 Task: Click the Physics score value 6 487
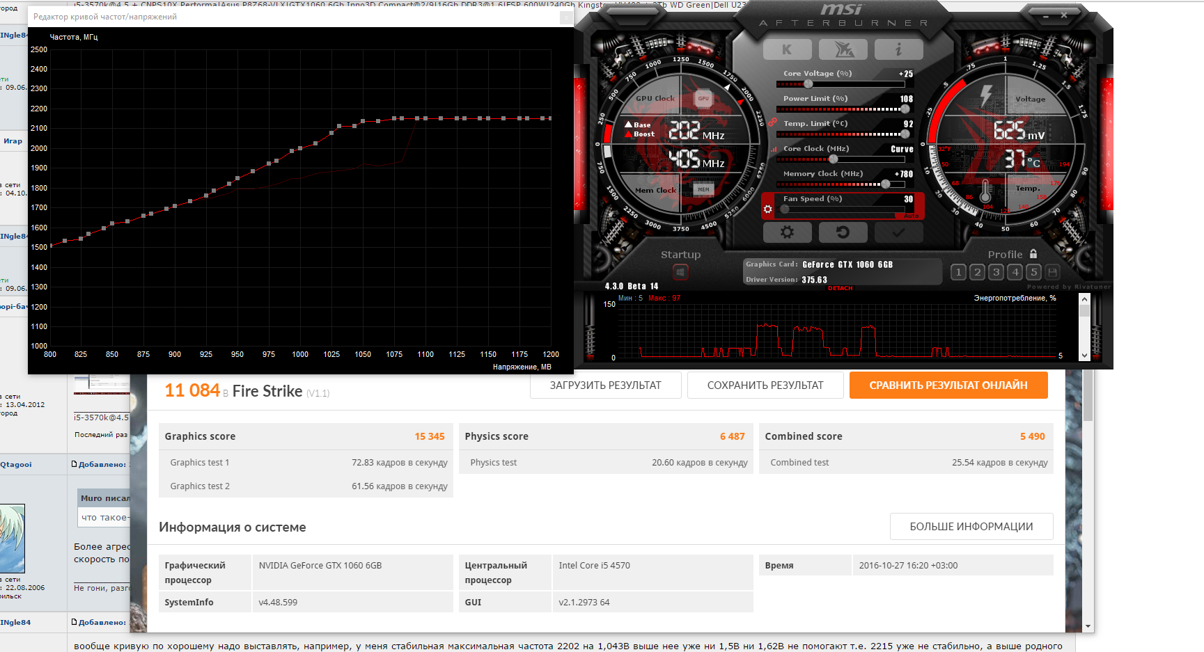pyautogui.click(x=733, y=436)
